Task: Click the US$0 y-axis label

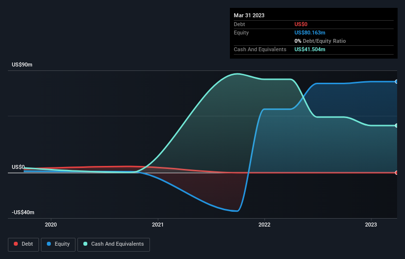Action: [x=18, y=167]
